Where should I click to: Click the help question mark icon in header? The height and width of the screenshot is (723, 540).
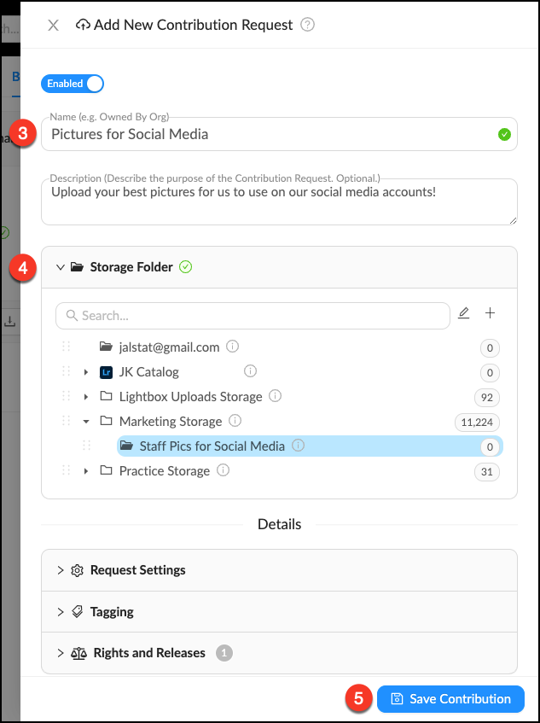pos(308,25)
